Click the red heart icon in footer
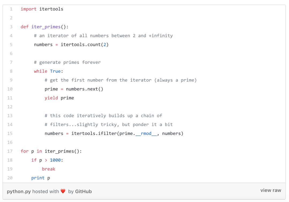Screen dimensions: 289x202 (63, 191)
